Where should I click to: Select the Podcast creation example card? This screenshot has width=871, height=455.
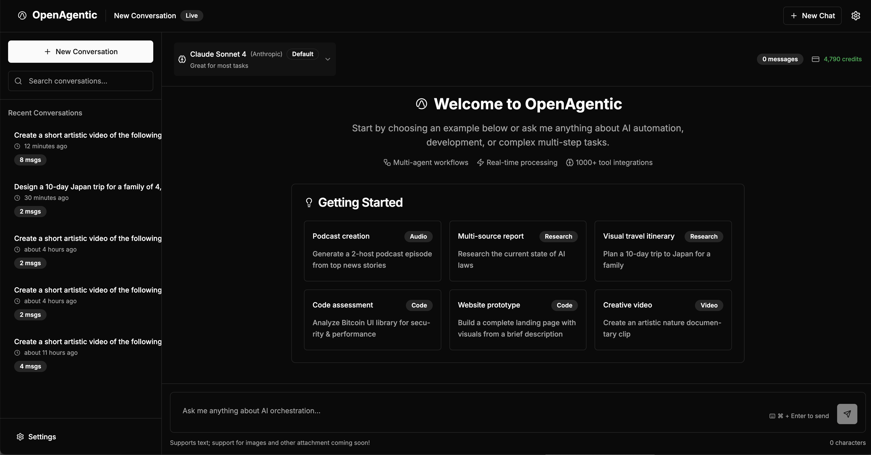point(372,251)
